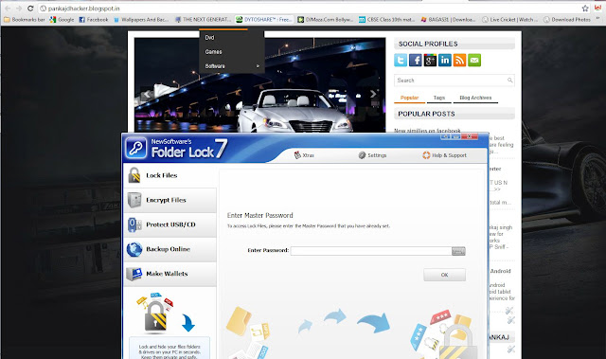
Task: Open the email subscription icon
Action: (474, 60)
